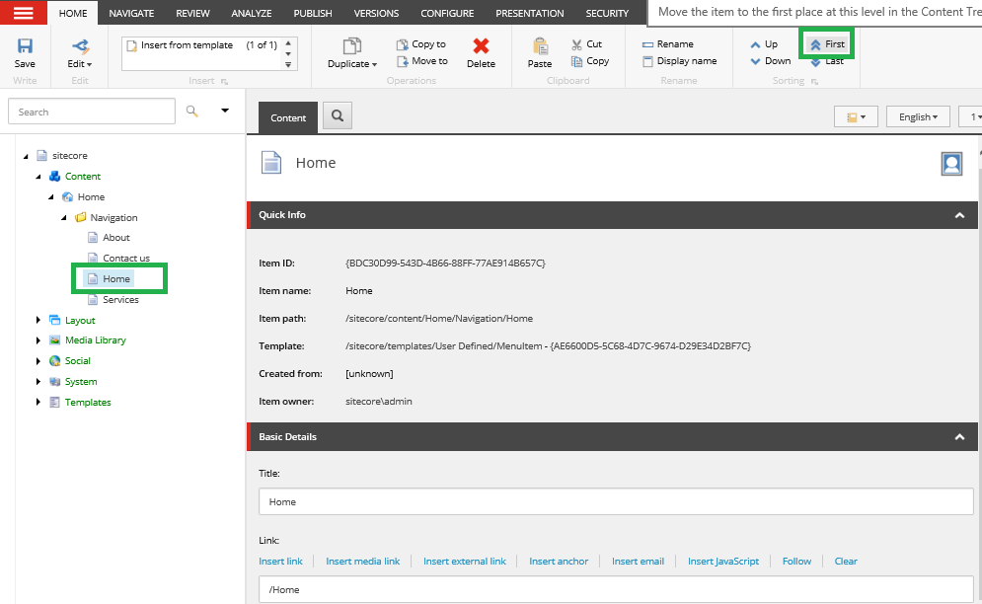Click the Follow link action
The image size is (982, 604).
(795, 561)
